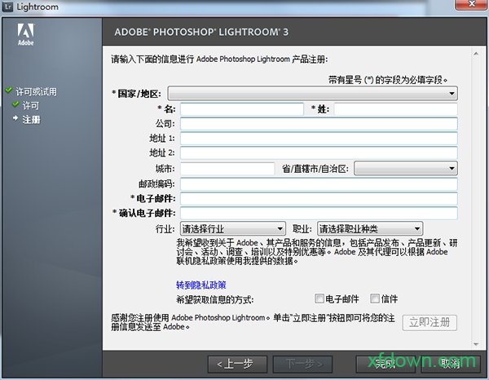Click the form scrollbar down arrow
Image resolution: width=489 pixels, height=380 pixels.
(476, 344)
